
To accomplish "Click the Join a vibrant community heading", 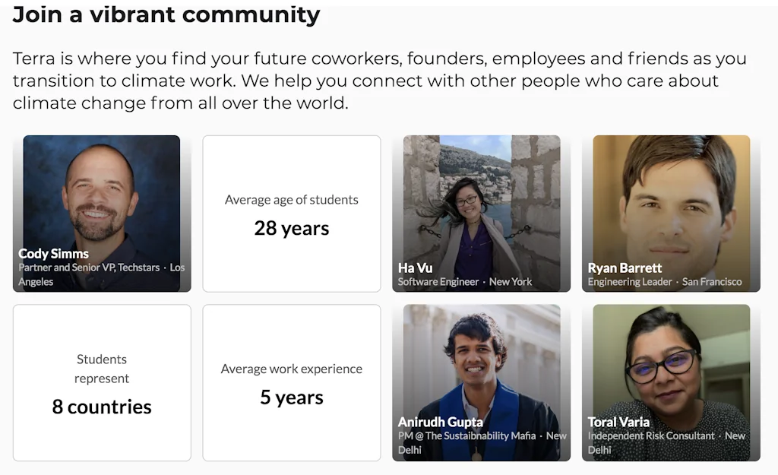I will coord(166,14).
